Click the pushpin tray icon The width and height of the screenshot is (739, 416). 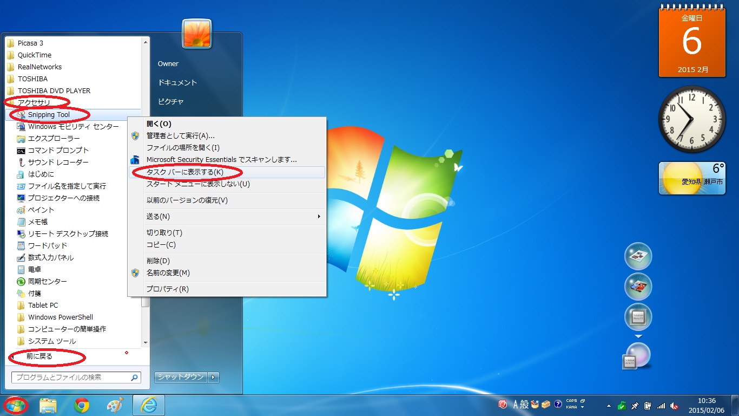pos(635,405)
